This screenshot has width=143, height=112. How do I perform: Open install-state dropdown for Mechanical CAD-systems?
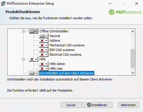point(44,45)
